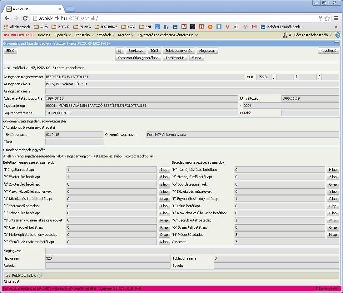The width and height of the screenshot is (343, 293).
Task: Open a new browser tab
Action: (x=70, y=9)
